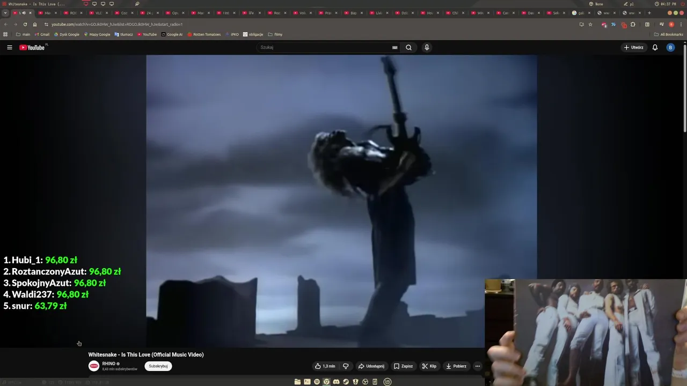The image size is (687, 386).
Task: Expand the filmy bookmarks folder
Action: pyautogui.click(x=275, y=34)
